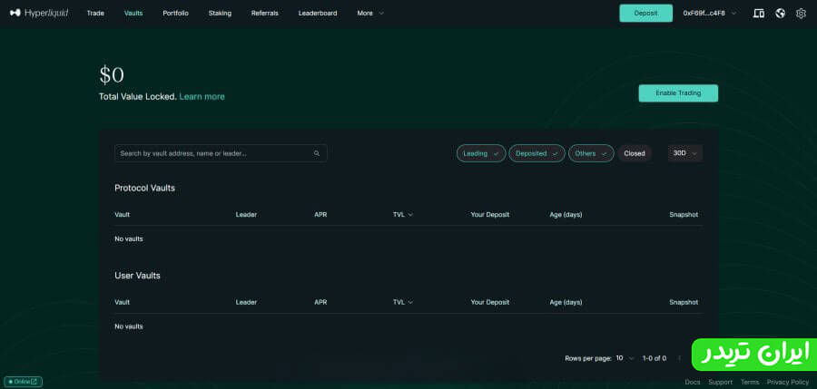Viewport: 817px width, 389px height.
Task: Click the vault search input field
Action: [x=213, y=153]
